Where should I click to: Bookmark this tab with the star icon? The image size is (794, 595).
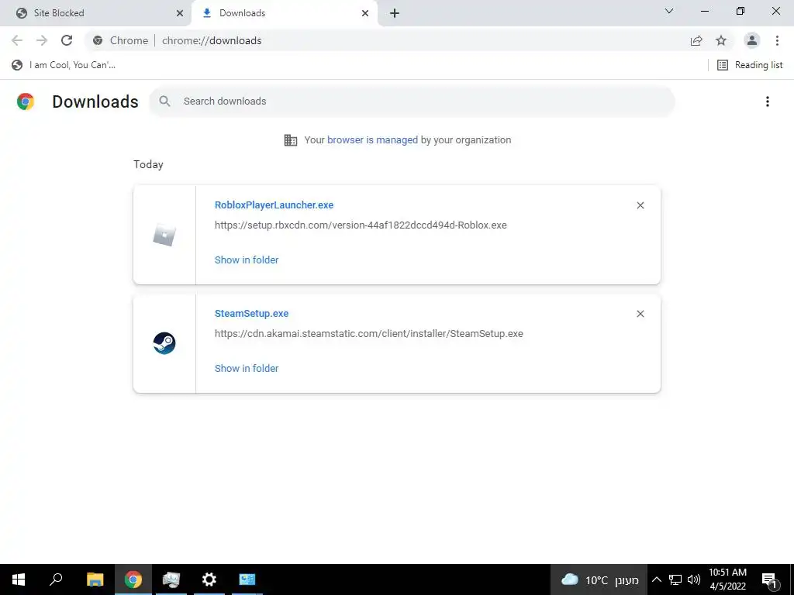tap(721, 40)
